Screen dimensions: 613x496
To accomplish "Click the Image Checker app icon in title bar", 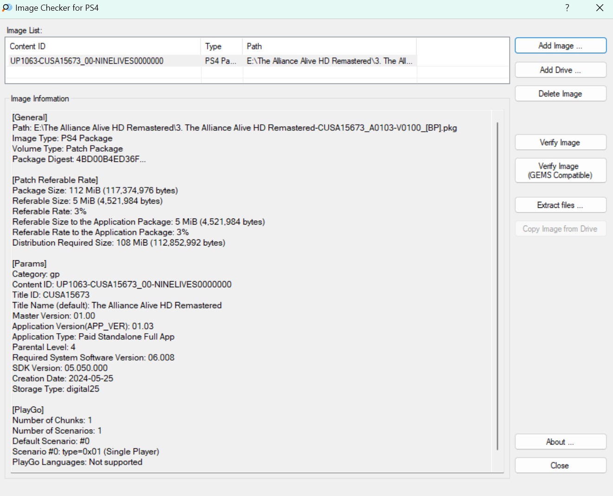I will pos(7,8).
